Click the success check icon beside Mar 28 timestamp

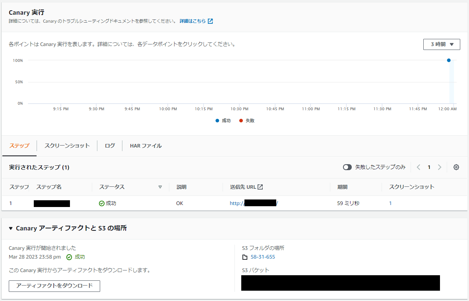[69, 257]
